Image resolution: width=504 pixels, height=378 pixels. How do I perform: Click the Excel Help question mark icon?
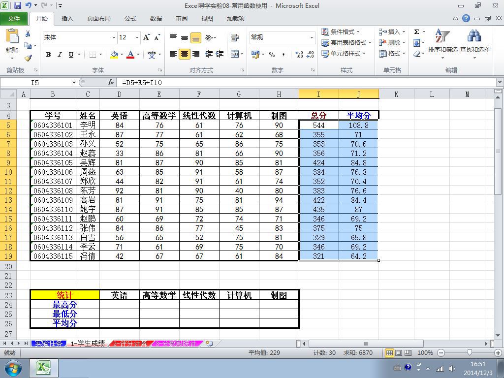pos(466,18)
